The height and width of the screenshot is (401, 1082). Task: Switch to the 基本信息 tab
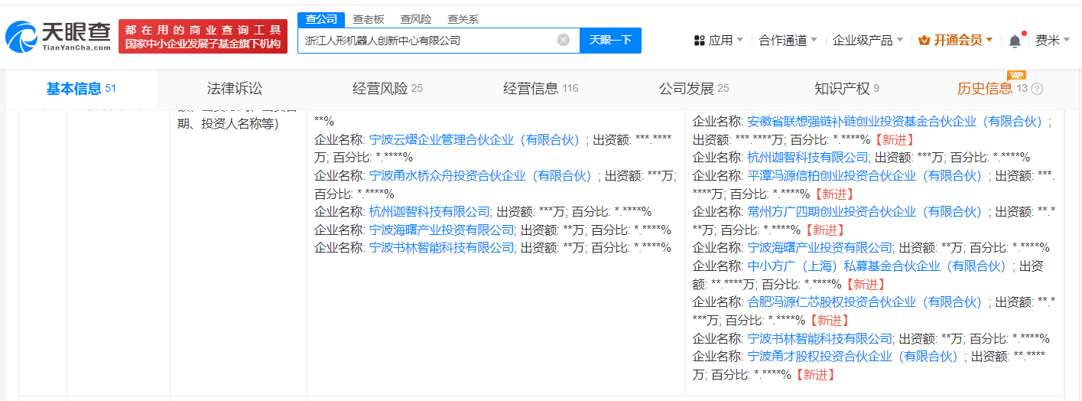(81, 89)
